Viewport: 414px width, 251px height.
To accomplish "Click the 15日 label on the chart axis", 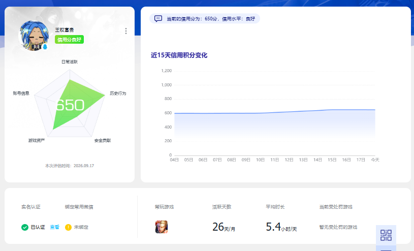I will [332, 160].
